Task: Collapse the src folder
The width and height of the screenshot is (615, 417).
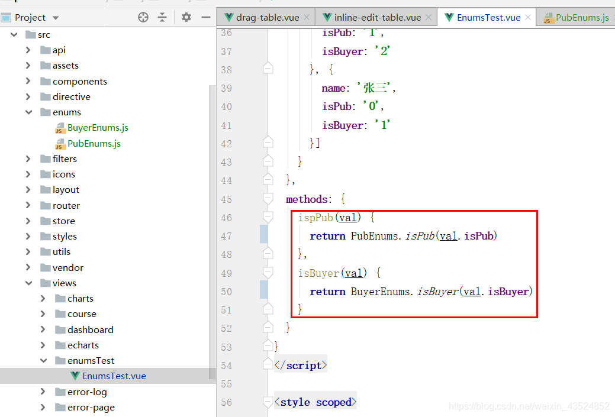Action: coord(14,35)
